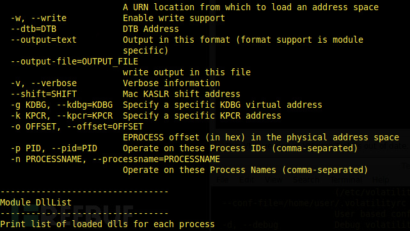Image resolution: width=410 pixels, height=231 pixels.
Task: Select 'Operate on these Process Names' line
Action: [245, 170]
